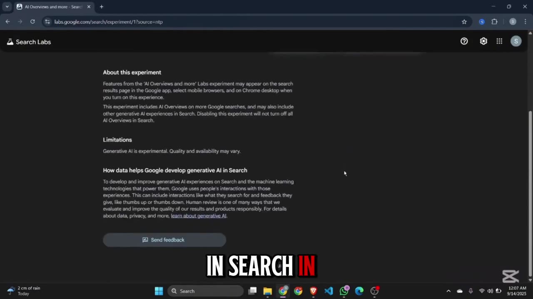
Task: Open the Windows Start menu
Action: coord(159,291)
